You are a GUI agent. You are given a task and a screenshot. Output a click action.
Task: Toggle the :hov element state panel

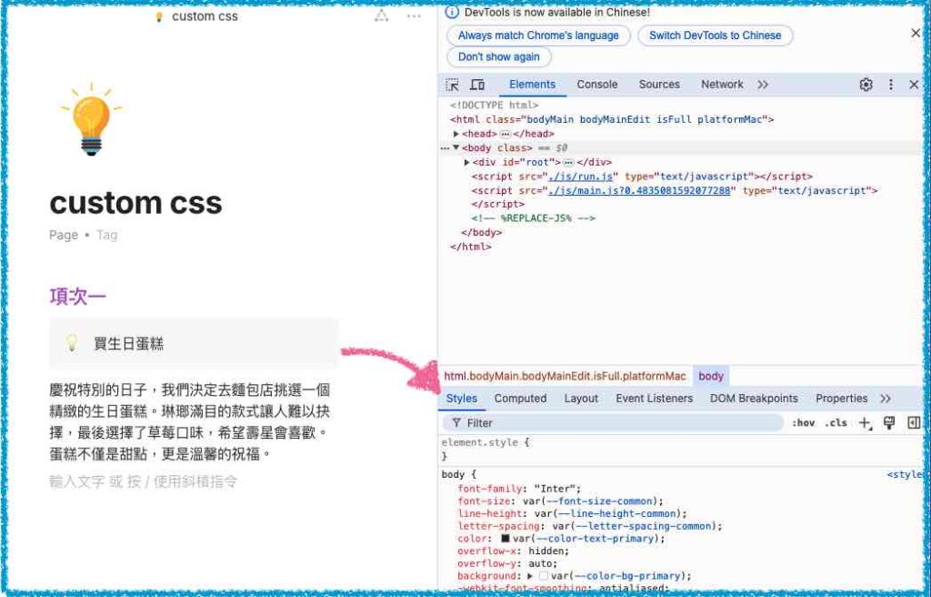tap(804, 423)
